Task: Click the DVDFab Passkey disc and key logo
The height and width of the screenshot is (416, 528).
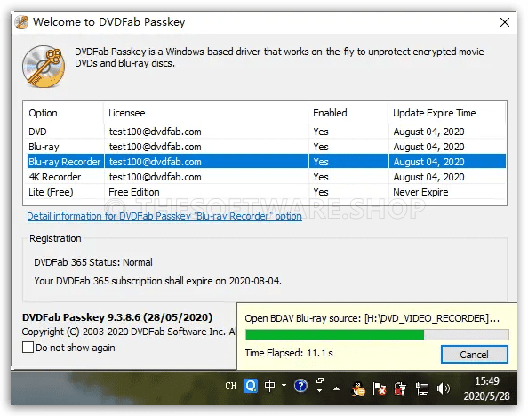Action: tap(44, 67)
